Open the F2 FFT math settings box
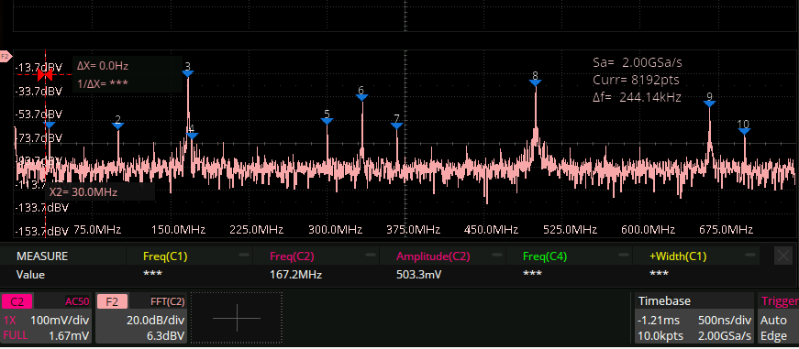 click(141, 318)
